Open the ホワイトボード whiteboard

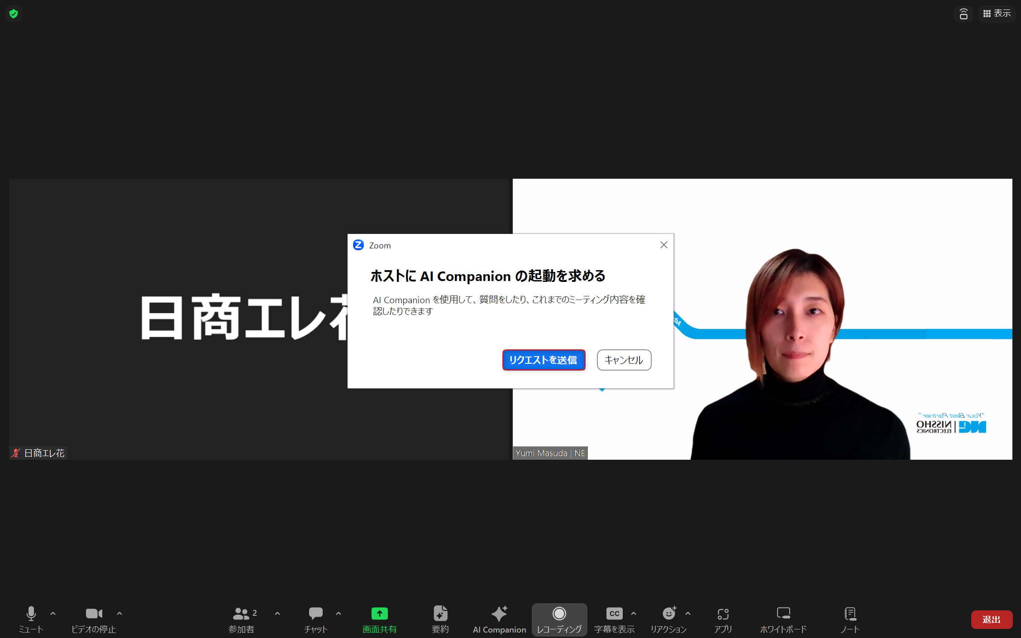(x=783, y=619)
